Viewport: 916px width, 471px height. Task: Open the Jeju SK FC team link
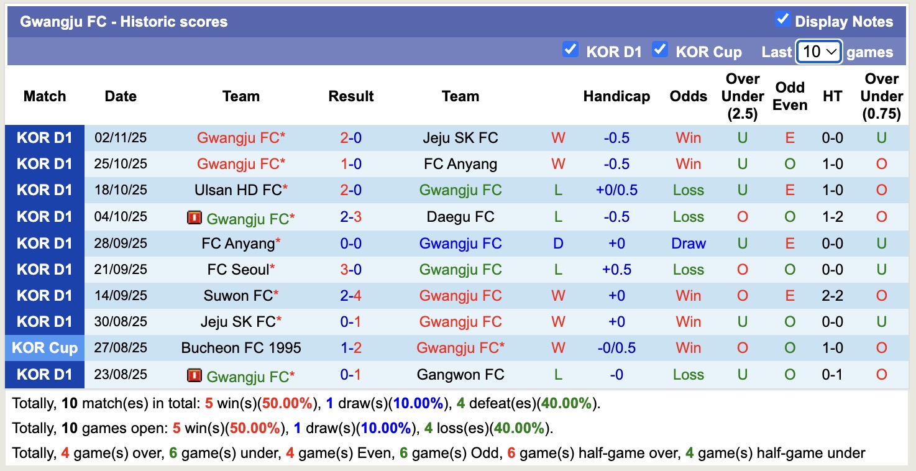(461, 138)
